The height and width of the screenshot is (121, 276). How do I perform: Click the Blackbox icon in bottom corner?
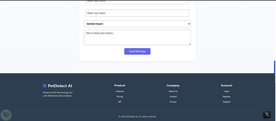point(267,115)
